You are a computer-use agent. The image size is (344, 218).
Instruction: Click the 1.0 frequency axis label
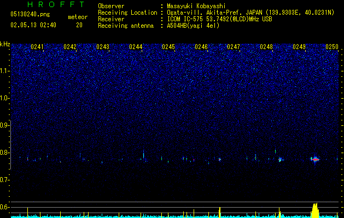[x=5, y=99]
